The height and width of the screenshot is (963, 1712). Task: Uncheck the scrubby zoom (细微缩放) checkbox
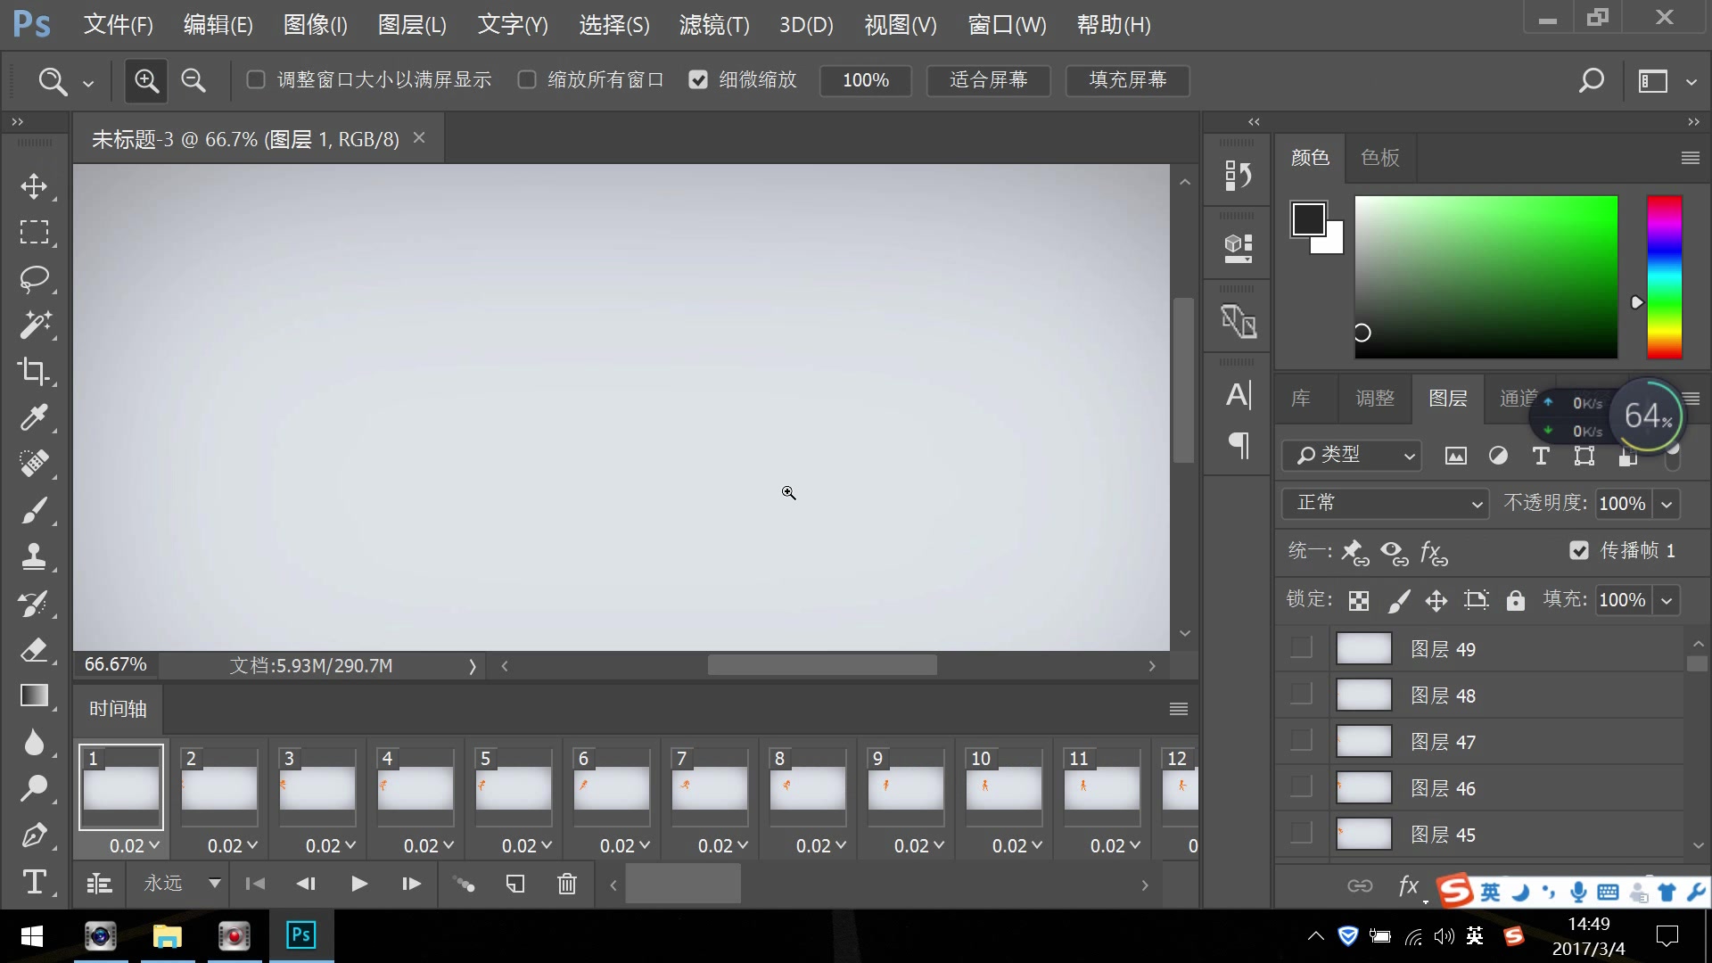(698, 80)
